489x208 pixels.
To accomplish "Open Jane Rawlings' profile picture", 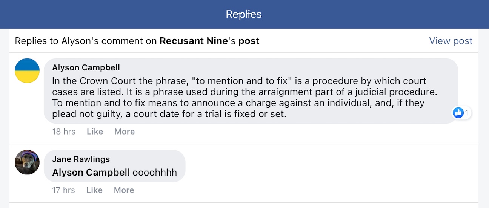I will (27, 162).
